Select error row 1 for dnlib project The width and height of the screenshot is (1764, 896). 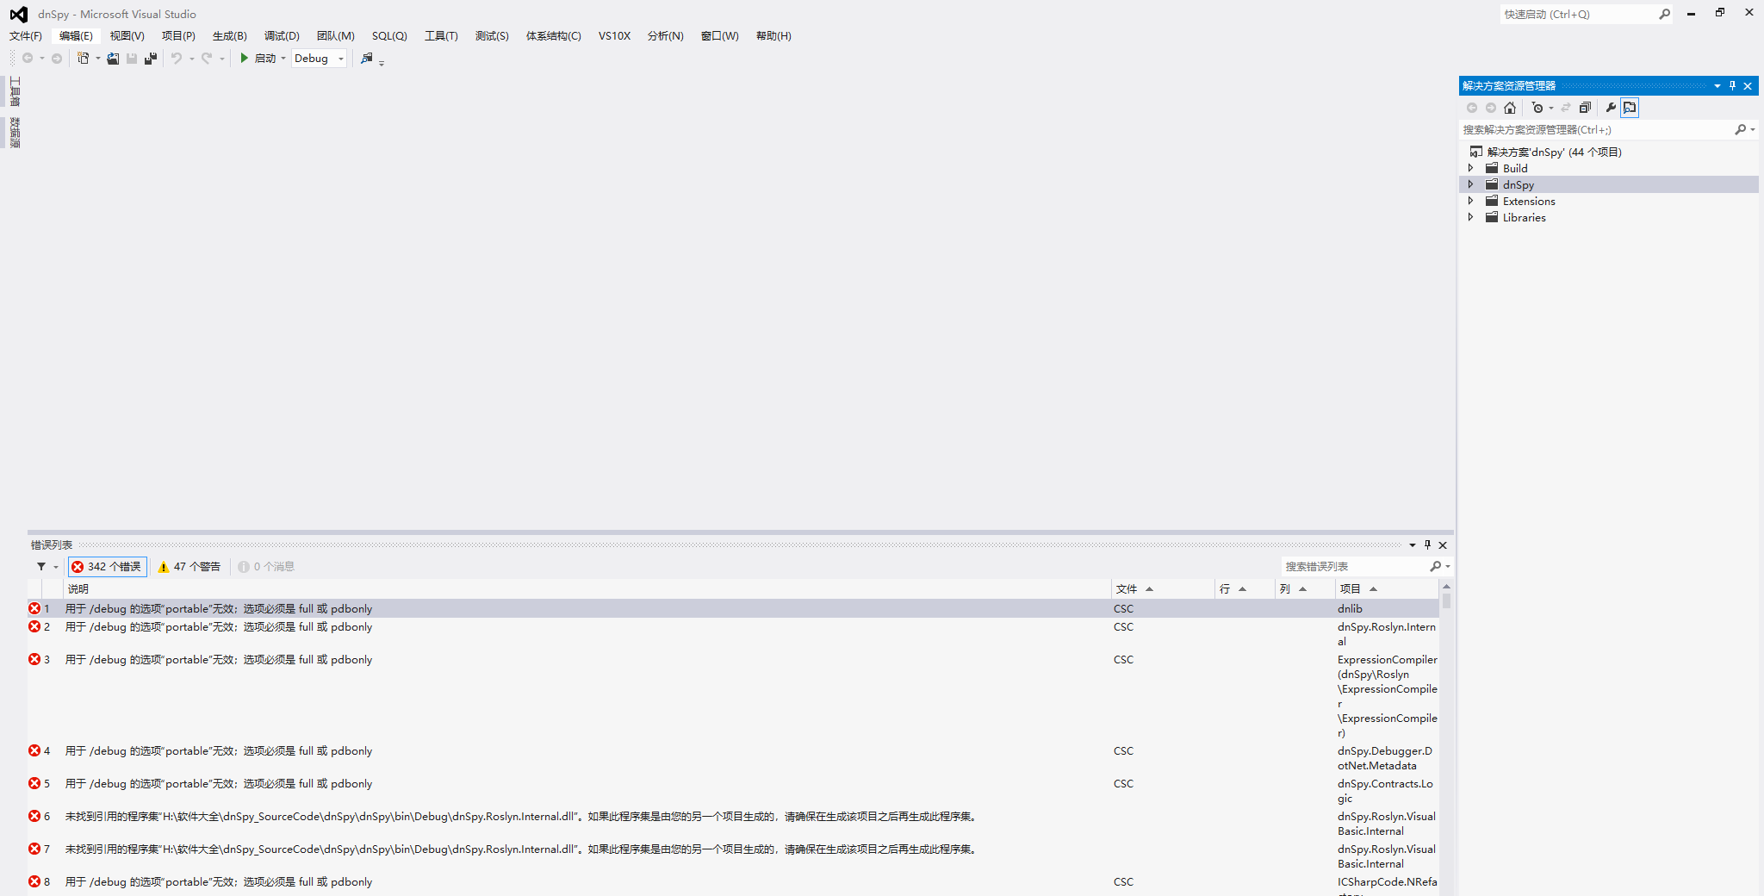733,608
